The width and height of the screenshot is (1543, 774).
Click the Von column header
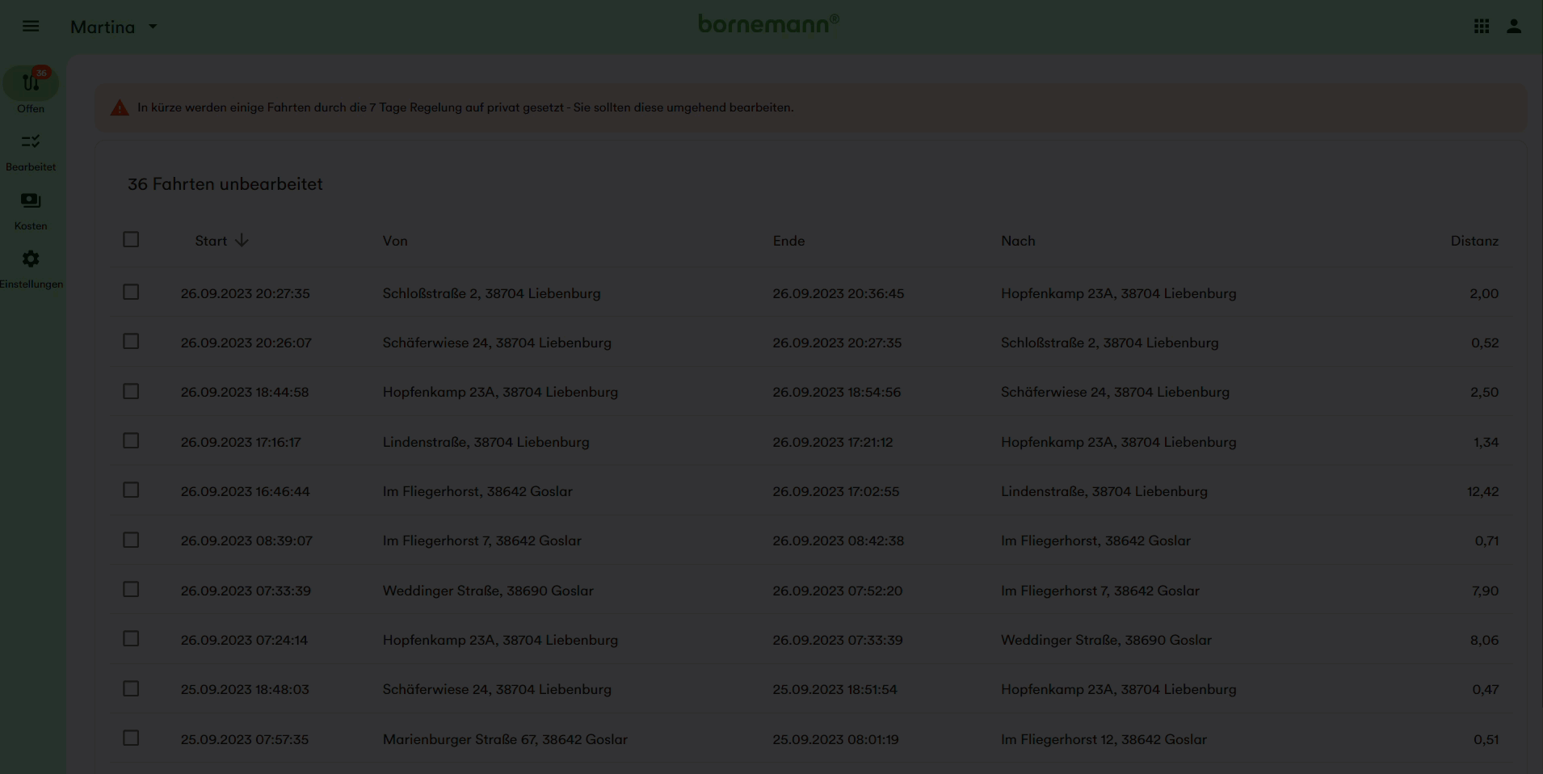tap(395, 241)
